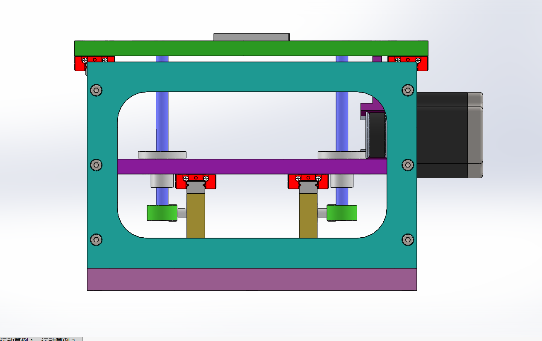This screenshot has width=542, height=341.
Task: Select the upper-right screw on the teal frame
Action: tap(408, 90)
